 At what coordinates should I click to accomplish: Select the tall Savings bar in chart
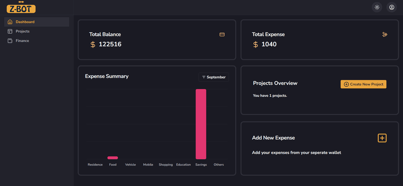point(201,124)
